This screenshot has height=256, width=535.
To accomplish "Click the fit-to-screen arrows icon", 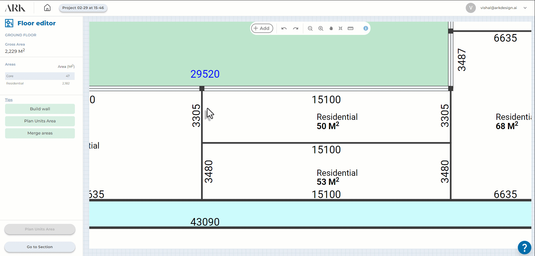I will coord(340,28).
